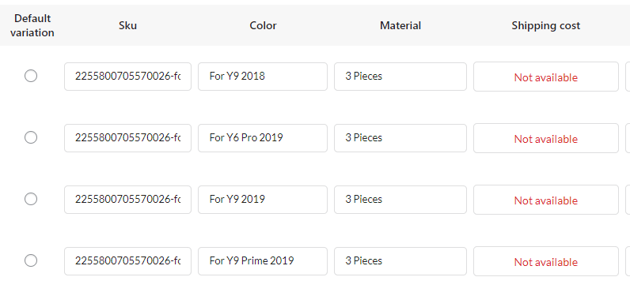Edit Sku field in Y6 Pro 2019 row

(x=127, y=138)
